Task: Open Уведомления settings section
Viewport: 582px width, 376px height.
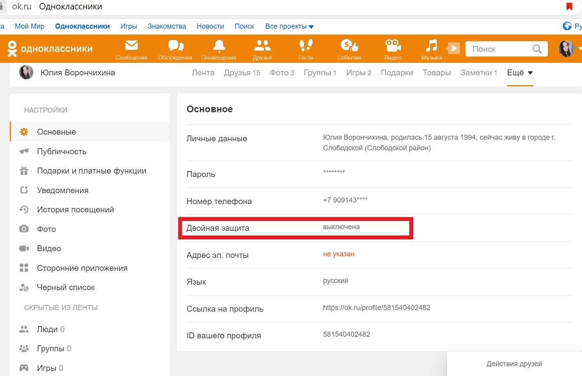Action: pyautogui.click(x=63, y=190)
